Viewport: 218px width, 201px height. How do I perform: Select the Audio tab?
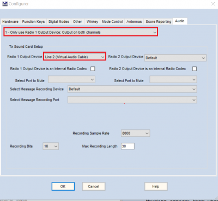(180, 21)
